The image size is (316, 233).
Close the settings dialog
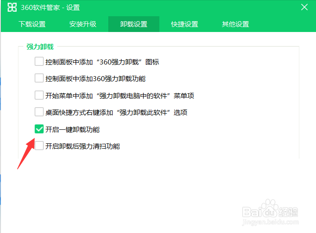(304, 7)
